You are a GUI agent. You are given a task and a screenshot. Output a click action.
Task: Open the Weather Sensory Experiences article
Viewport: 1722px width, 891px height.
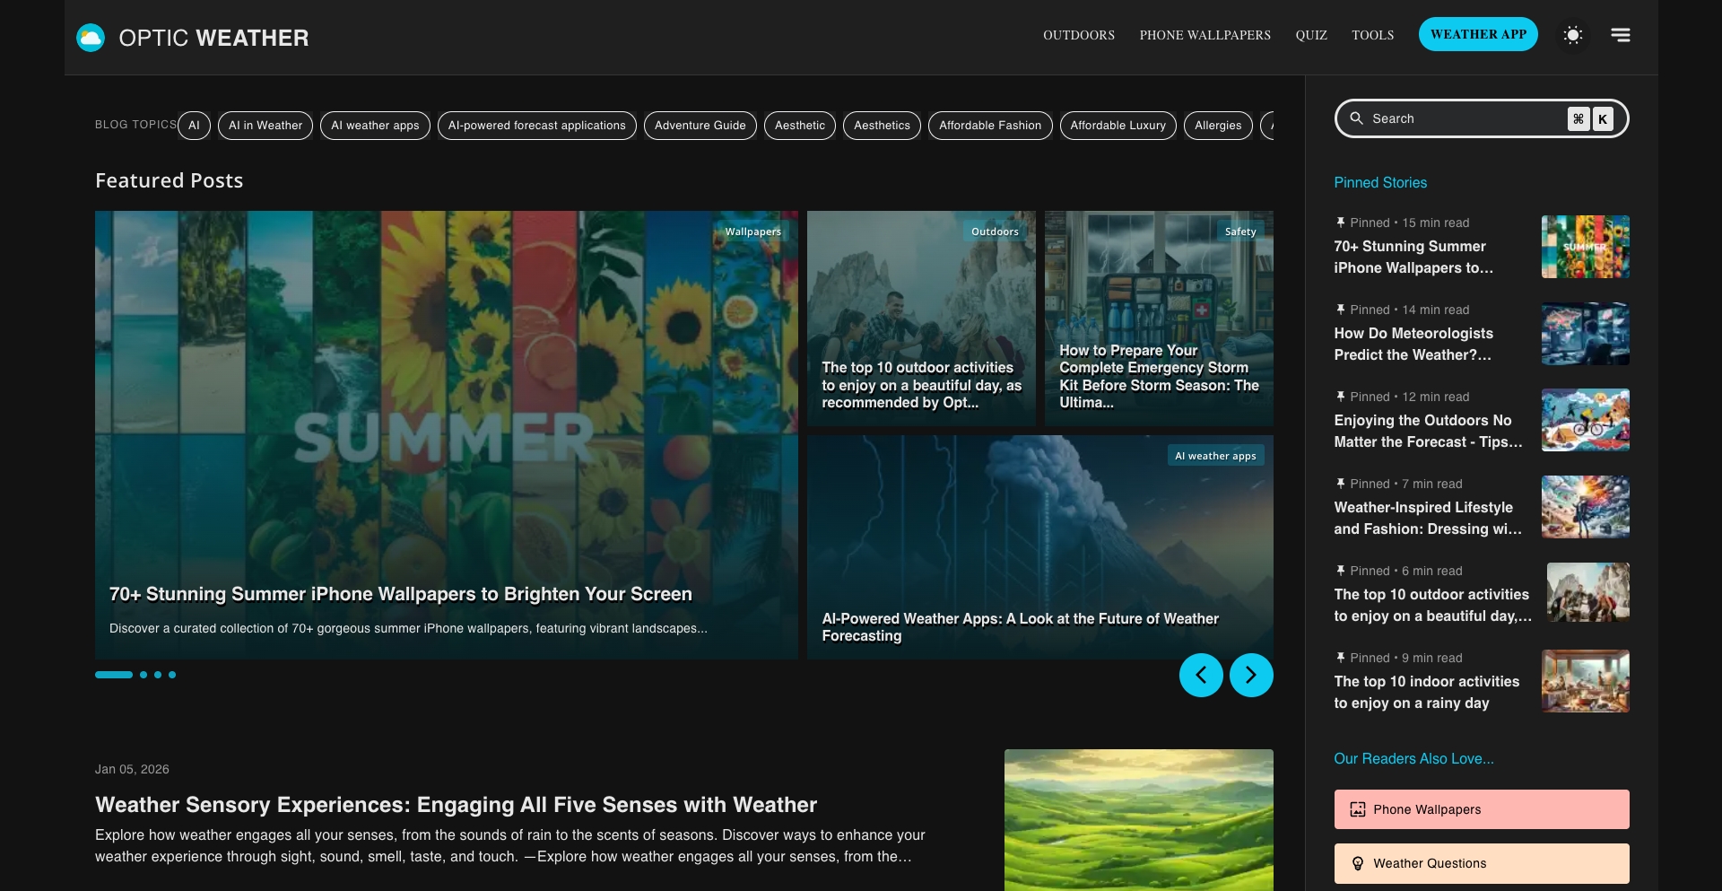(456, 805)
